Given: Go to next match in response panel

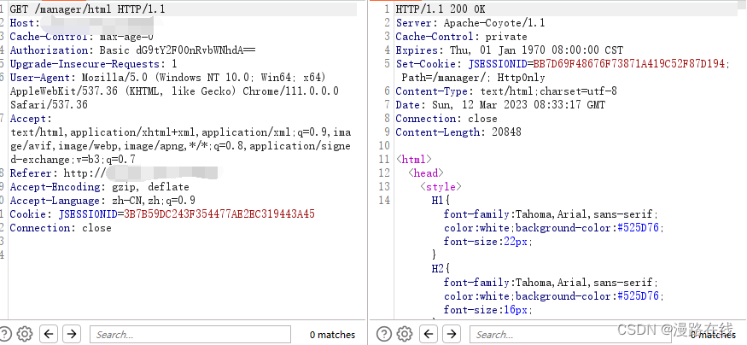Looking at the screenshot, I should coord(452,334).
